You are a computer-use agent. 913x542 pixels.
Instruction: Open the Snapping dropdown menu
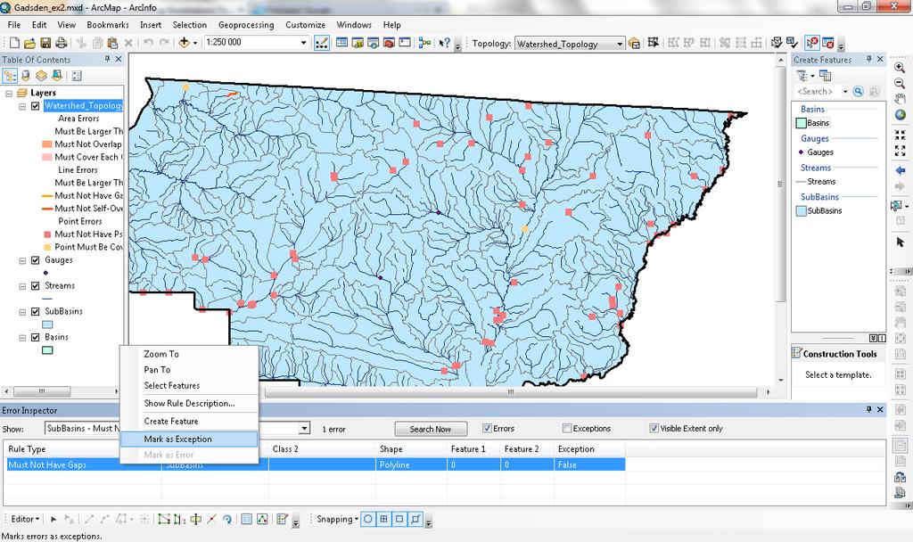pos(337,519)
